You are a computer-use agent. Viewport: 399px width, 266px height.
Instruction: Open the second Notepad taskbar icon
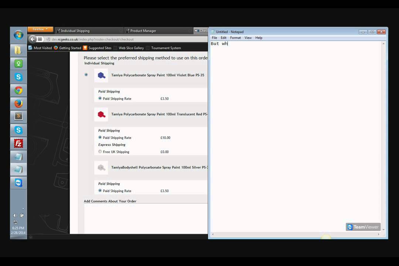(x=18, y=170)
